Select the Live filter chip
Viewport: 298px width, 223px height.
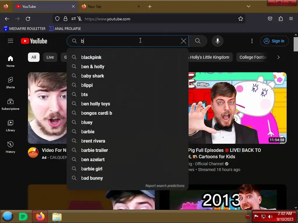[x=50, y=57]
